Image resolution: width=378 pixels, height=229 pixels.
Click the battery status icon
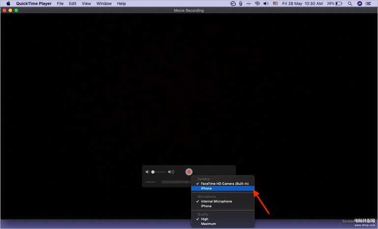click(339, 3)
